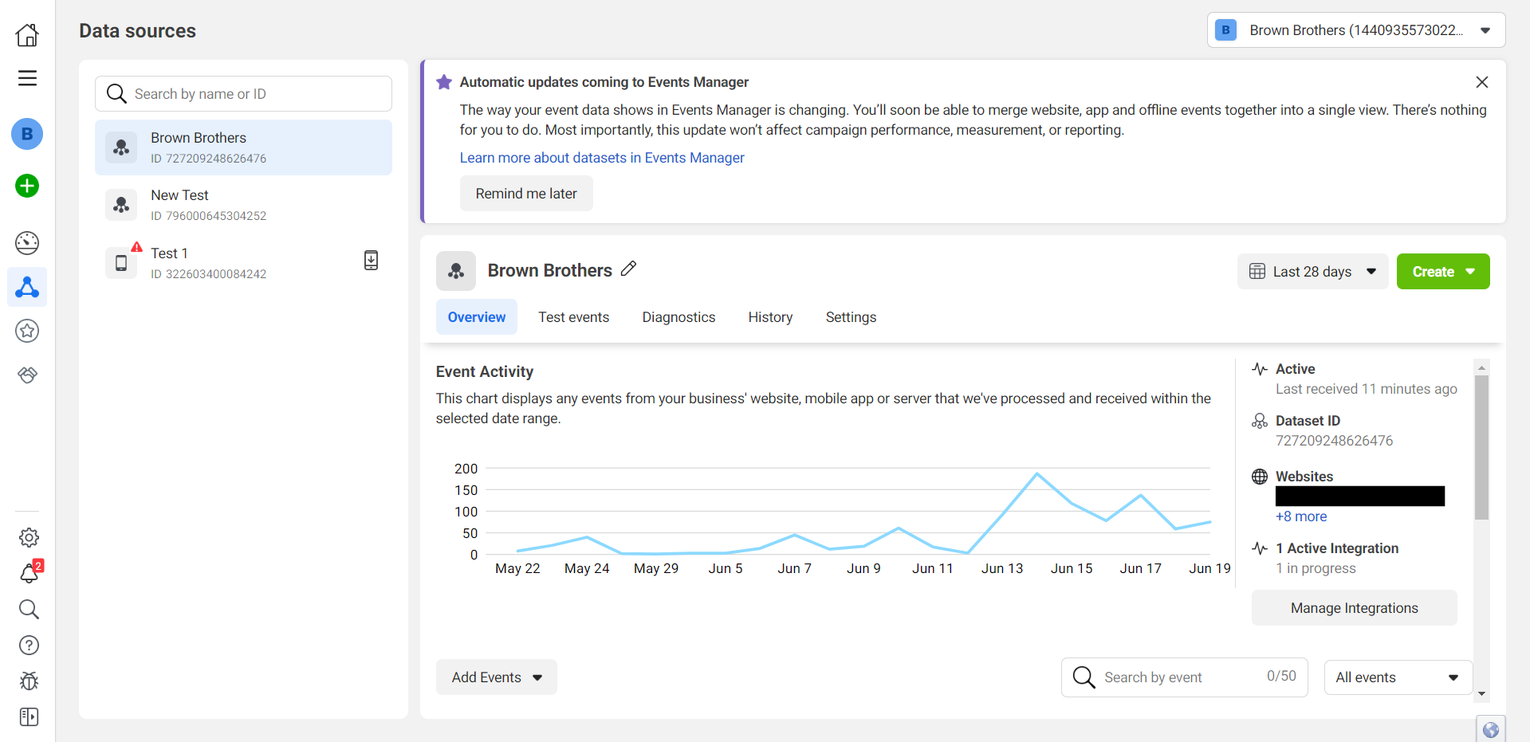The image size is (1530, 742).
Task: Select the Brown Brothers data source
Action: point(243,147)
